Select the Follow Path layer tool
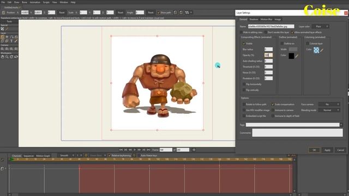This screenshot has height=196, width=349. [11, 37]
